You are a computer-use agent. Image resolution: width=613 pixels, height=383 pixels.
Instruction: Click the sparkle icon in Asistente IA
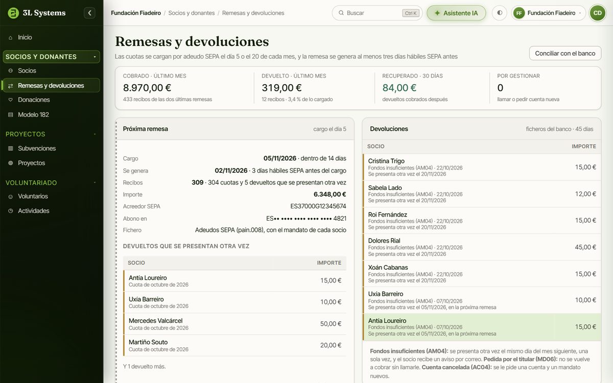[437, 13]
